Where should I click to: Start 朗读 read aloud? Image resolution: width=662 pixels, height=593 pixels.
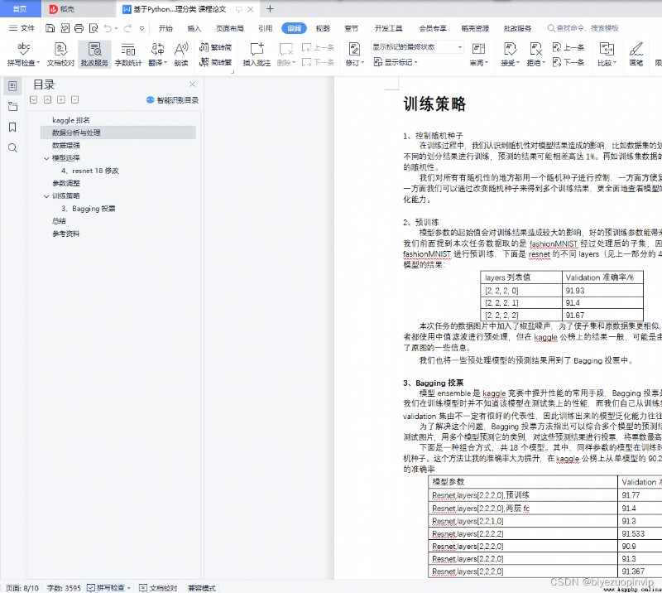(181, 55)
